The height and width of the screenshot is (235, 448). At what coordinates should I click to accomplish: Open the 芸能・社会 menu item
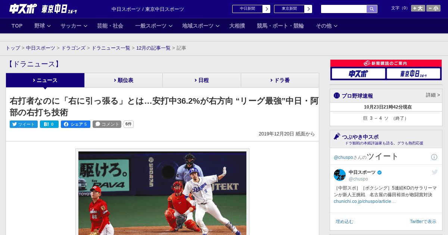[x=110, y=26]
